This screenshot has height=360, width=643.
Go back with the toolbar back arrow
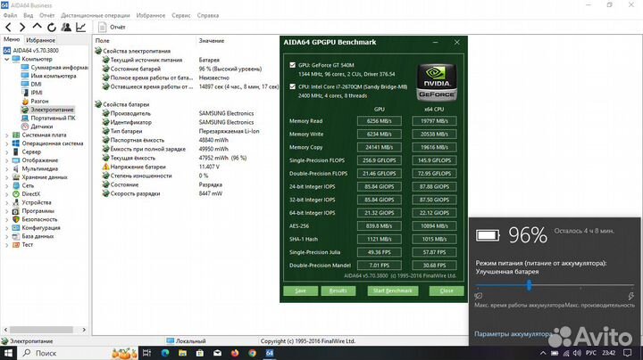point(8,28)
